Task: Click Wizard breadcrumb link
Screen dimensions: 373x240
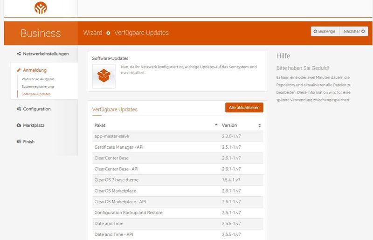Action: point(93,33)
